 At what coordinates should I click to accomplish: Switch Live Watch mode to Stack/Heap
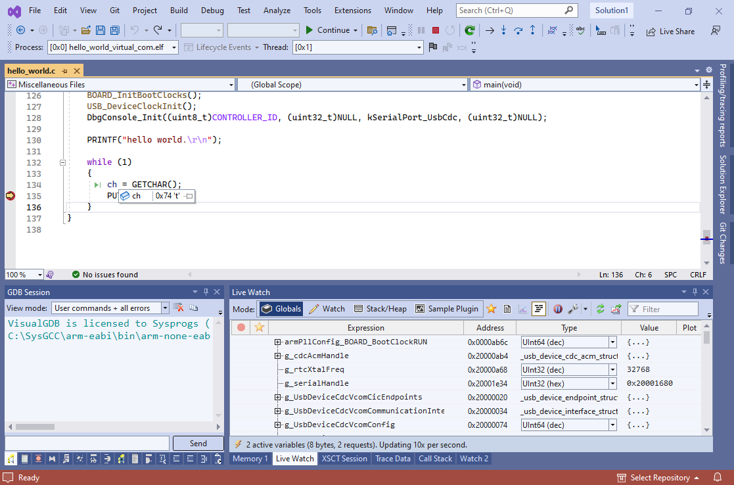(x=380, y=309)
